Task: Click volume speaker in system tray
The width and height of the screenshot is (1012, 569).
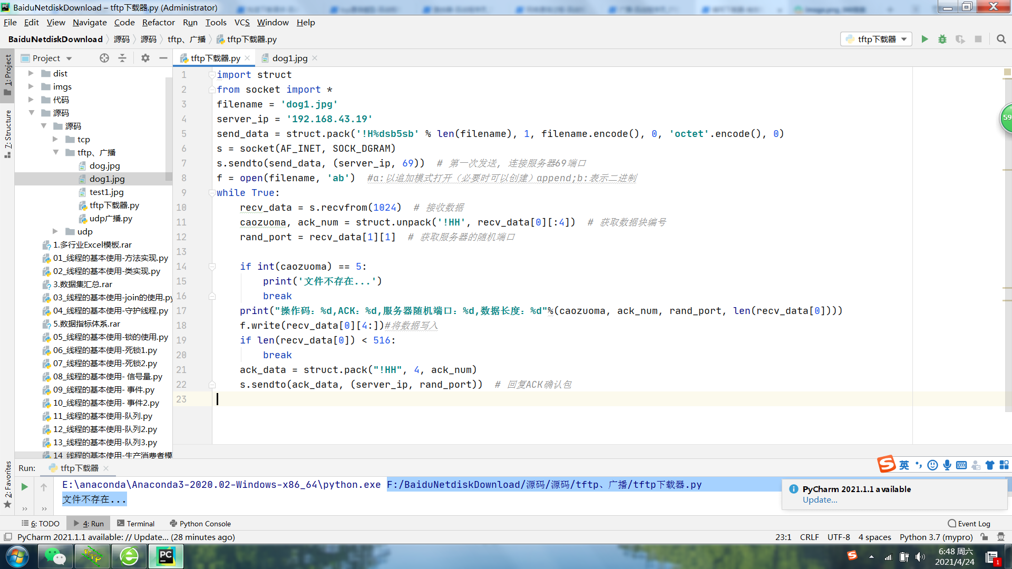Action: [x=920, y=557]
